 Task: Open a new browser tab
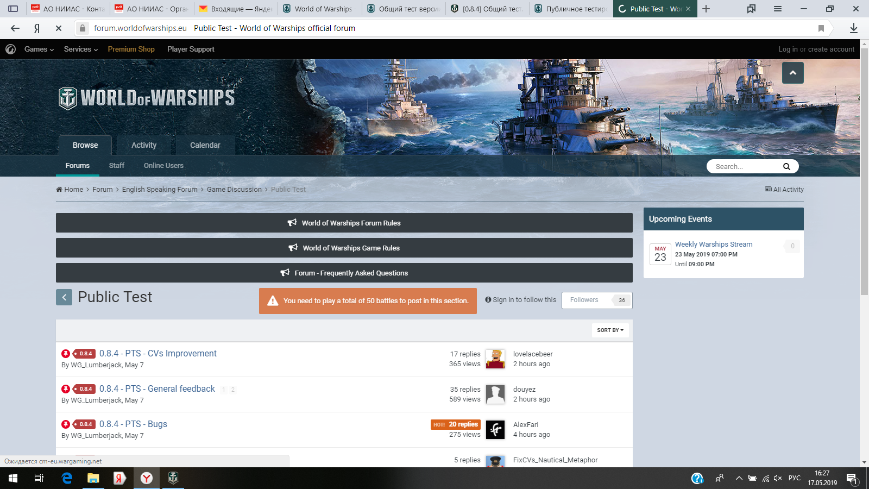[x=706, y=9]
